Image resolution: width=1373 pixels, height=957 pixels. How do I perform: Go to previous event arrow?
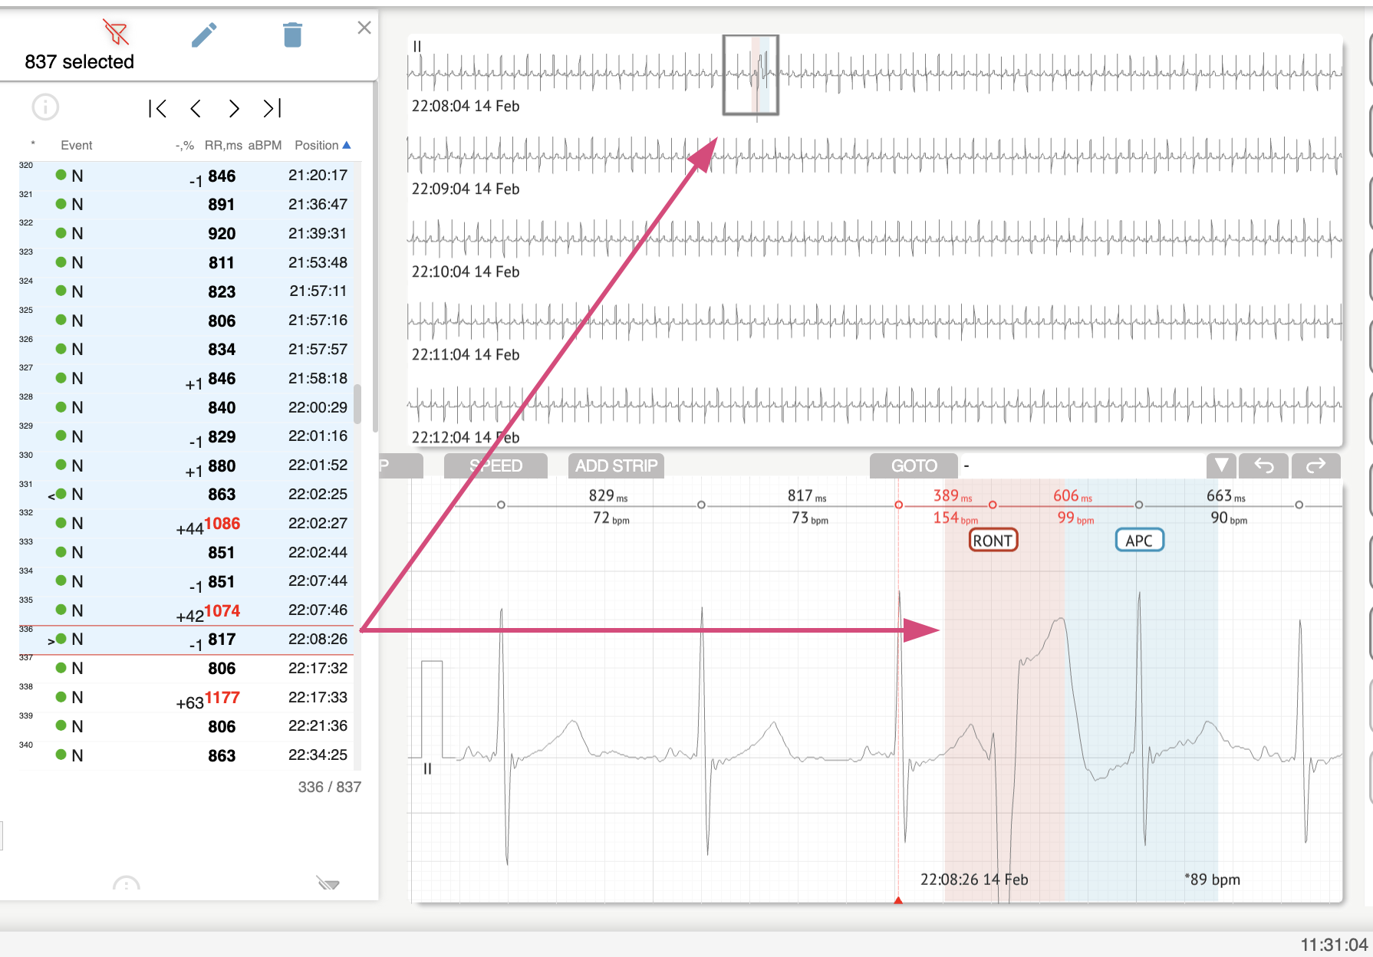coord(196,109)
